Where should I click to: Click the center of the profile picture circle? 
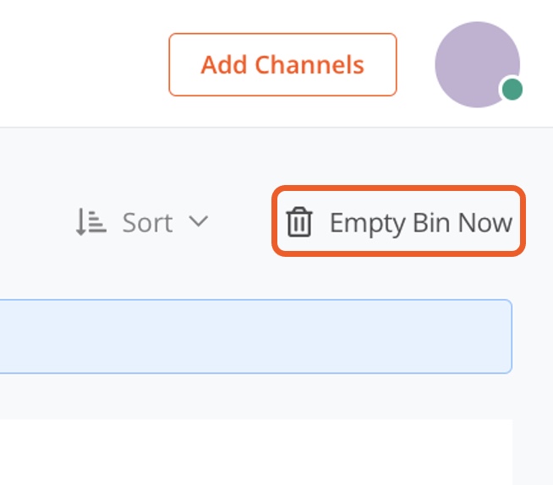[478, 64]
